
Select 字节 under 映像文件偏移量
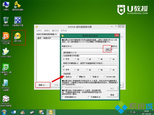click(x=66, y=70)
